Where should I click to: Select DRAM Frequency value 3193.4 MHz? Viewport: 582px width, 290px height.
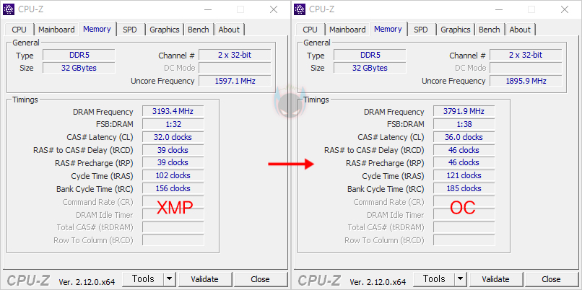[x=173, y=111]
